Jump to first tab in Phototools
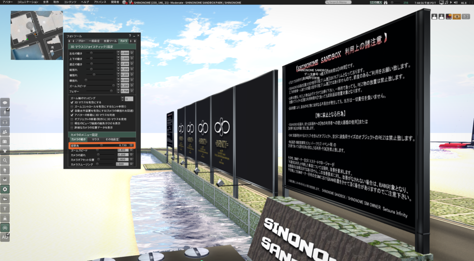474x261 pixels. (x=69, y=41)
